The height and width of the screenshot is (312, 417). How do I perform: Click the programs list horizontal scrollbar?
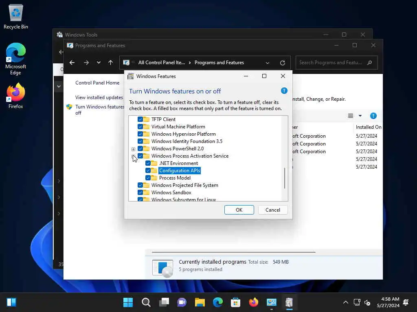point(233,252)
